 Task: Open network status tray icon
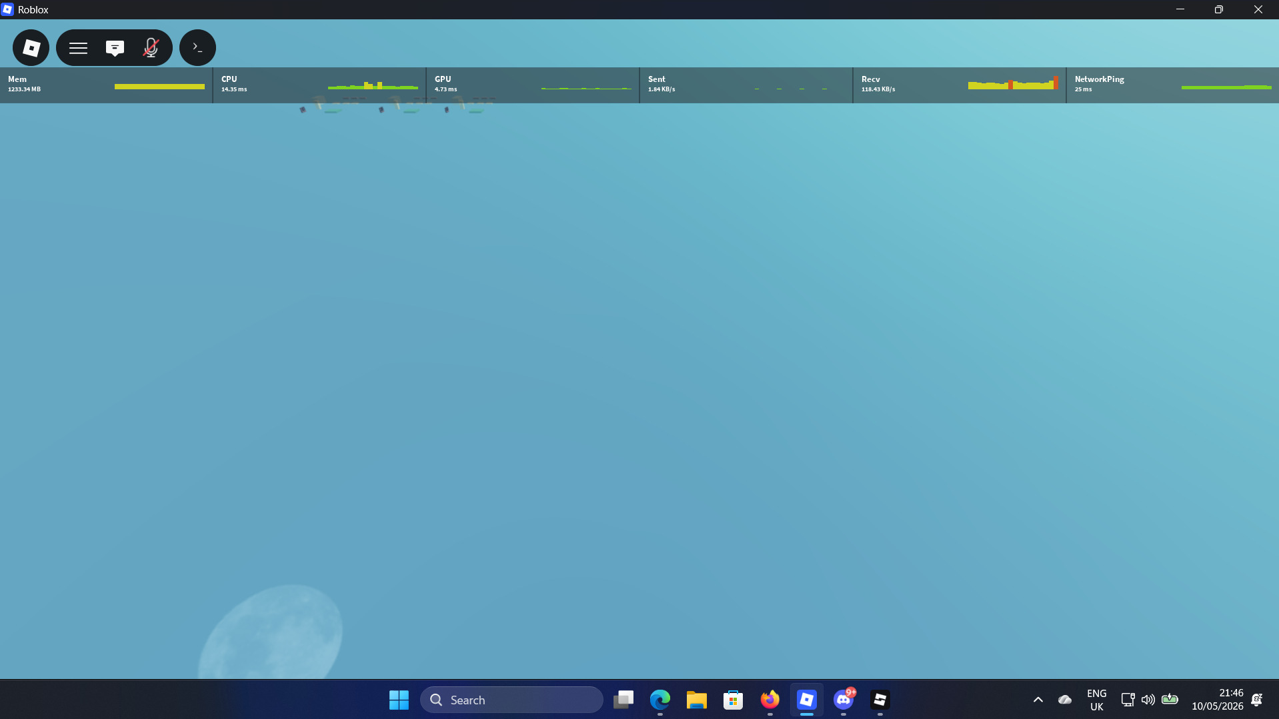tap(1128, 700)
